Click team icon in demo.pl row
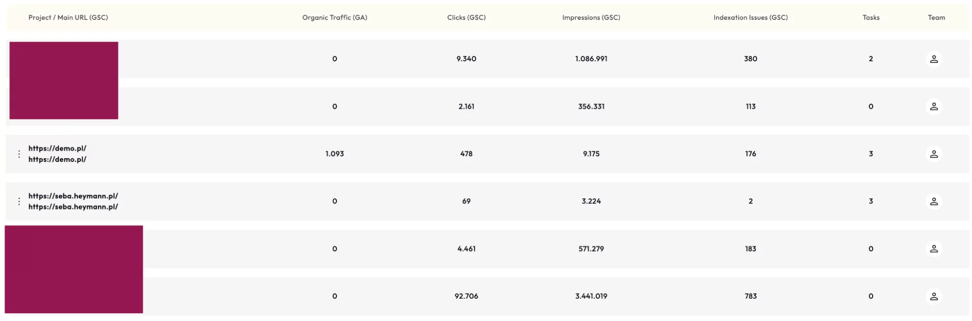Screen dimensions: 972x321 click(x=934, y=154)
